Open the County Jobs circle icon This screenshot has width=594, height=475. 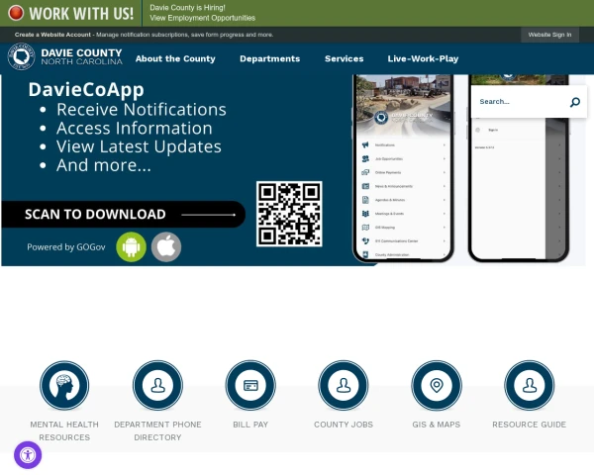click(344, 385)
